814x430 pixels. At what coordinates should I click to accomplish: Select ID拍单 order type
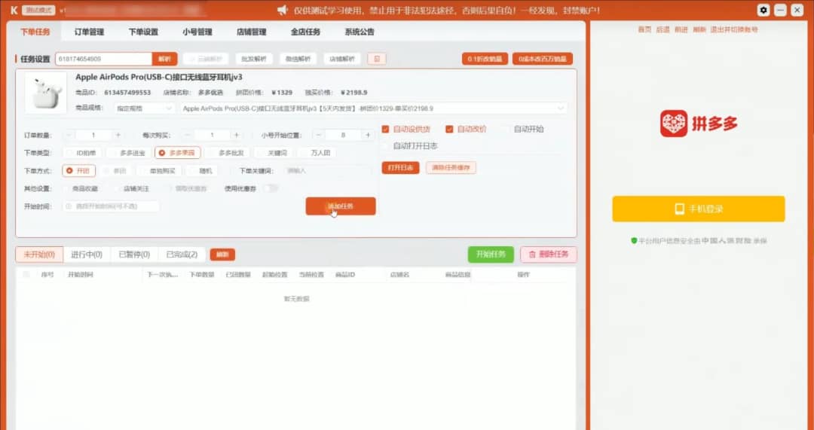point(83,153)
